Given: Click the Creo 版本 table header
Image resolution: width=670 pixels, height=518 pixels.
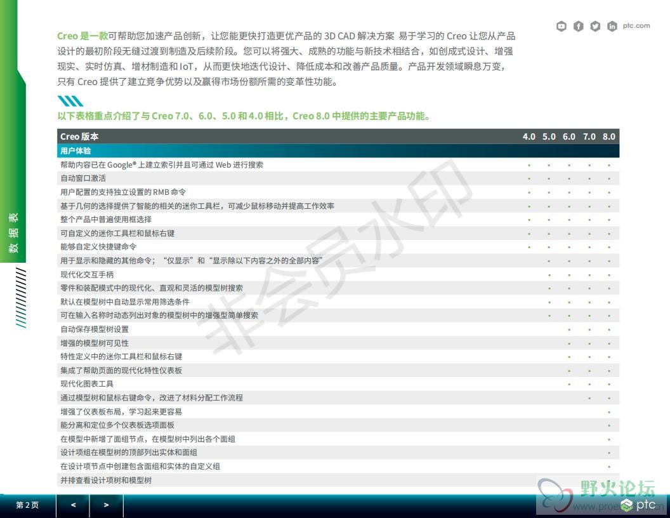Looking at the screenshot, I should [x=79, y=136].
